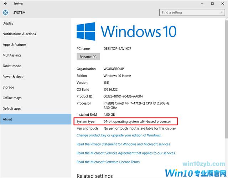Screen dimensions: 228x178
Task: Click the 64-bit operating system text
Action: click(137, 121)
